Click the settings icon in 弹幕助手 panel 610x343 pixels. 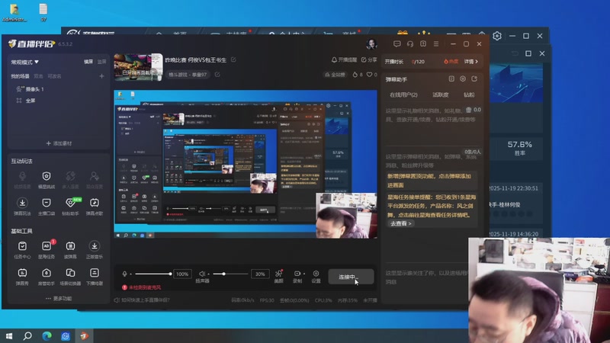coord(463,79)
